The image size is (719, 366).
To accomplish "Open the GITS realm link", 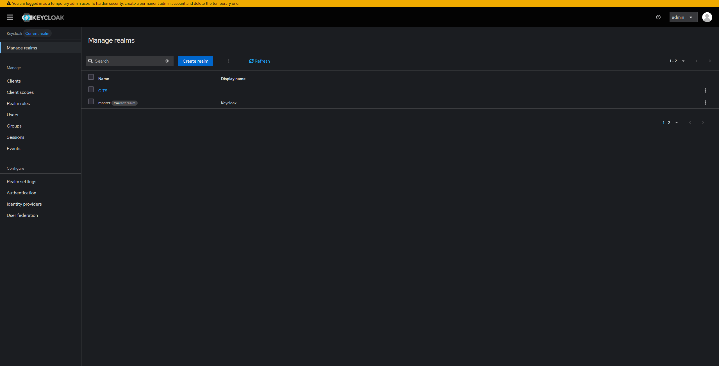I will click(103, 90).
